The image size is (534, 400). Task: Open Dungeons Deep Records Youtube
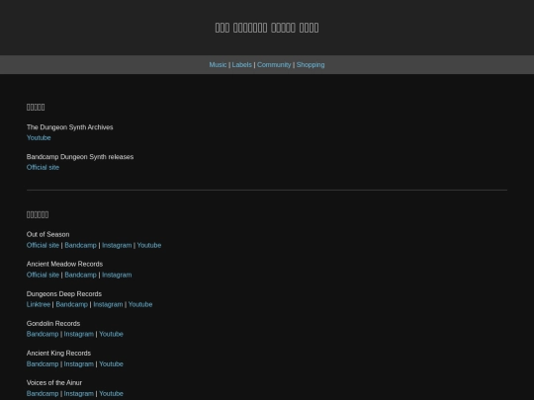[x=140, y=304]
